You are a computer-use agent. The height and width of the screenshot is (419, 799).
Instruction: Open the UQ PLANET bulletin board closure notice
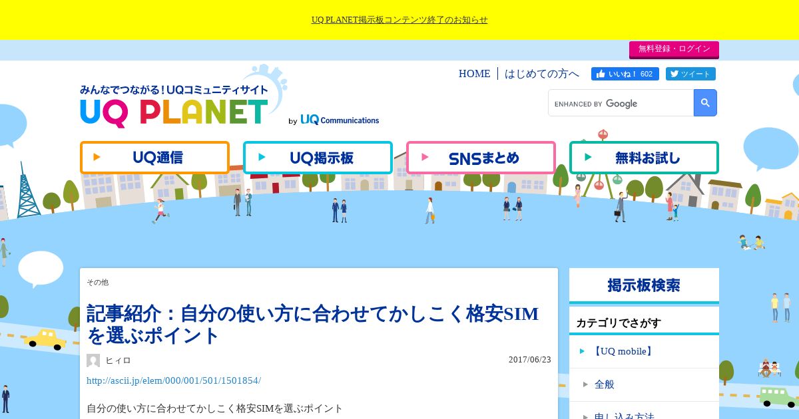[400, 20]
